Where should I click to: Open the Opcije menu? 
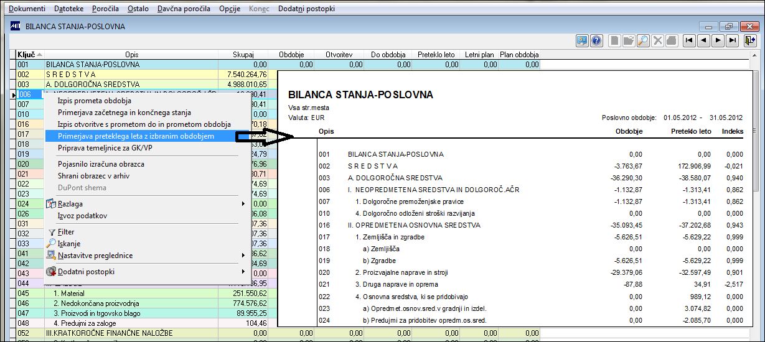tap(230, 9)
